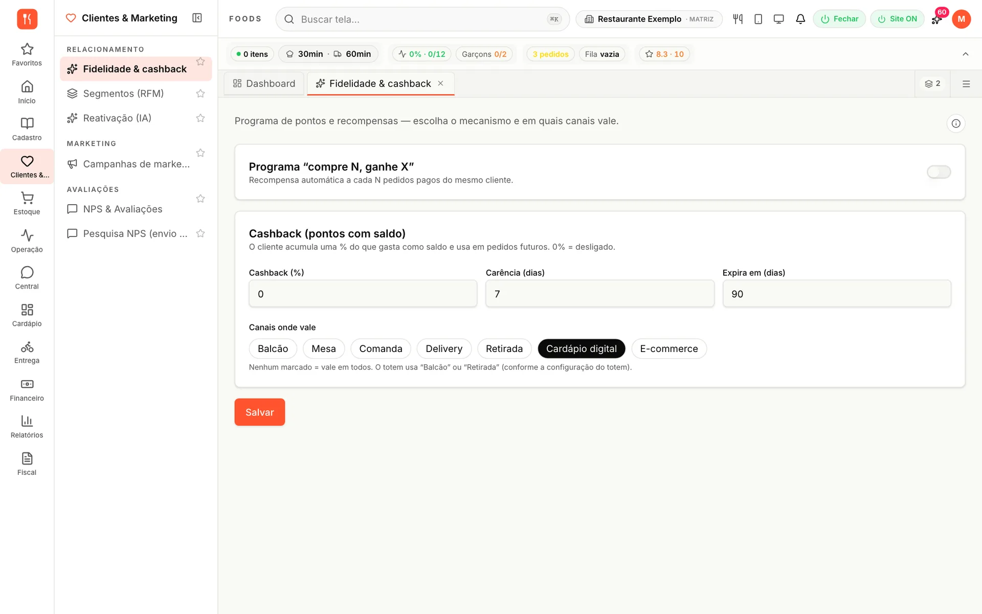Open Central chat icon
The width and height of the screenshot is (982, 614).
pyautogui.click(x=27, y=278)
